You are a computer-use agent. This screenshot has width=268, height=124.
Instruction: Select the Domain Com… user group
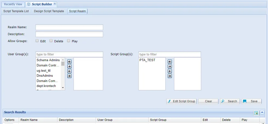[x=48, y=81]
